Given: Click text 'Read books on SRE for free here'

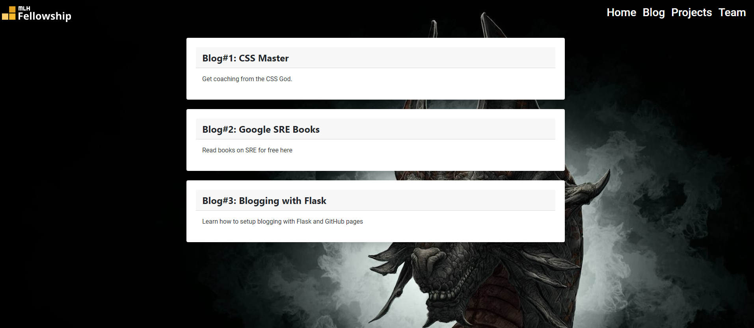Looking at the screenshot, I should click(x=247, y=150).
